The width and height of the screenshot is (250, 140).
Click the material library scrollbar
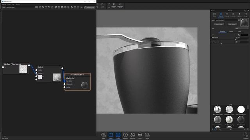[x=248, y=107]
